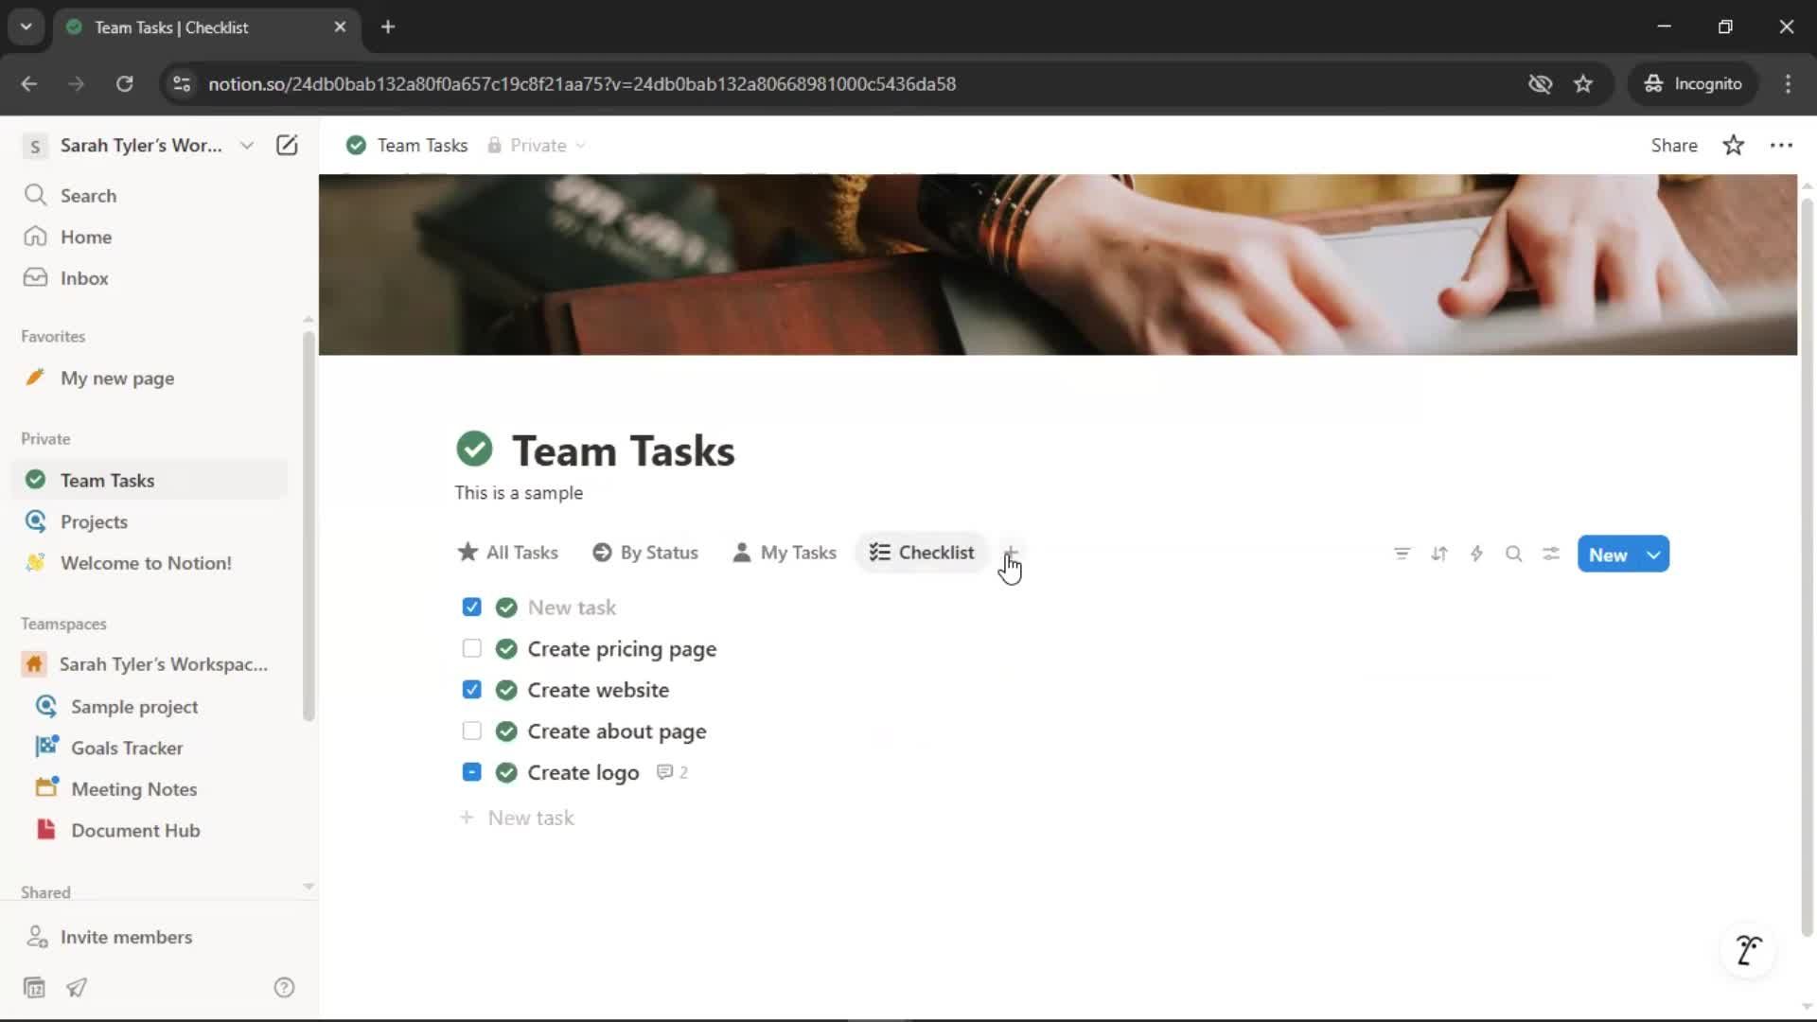Switch to the My Tasks view
The image size is (1817, 1022).
(x=785, y=553)
